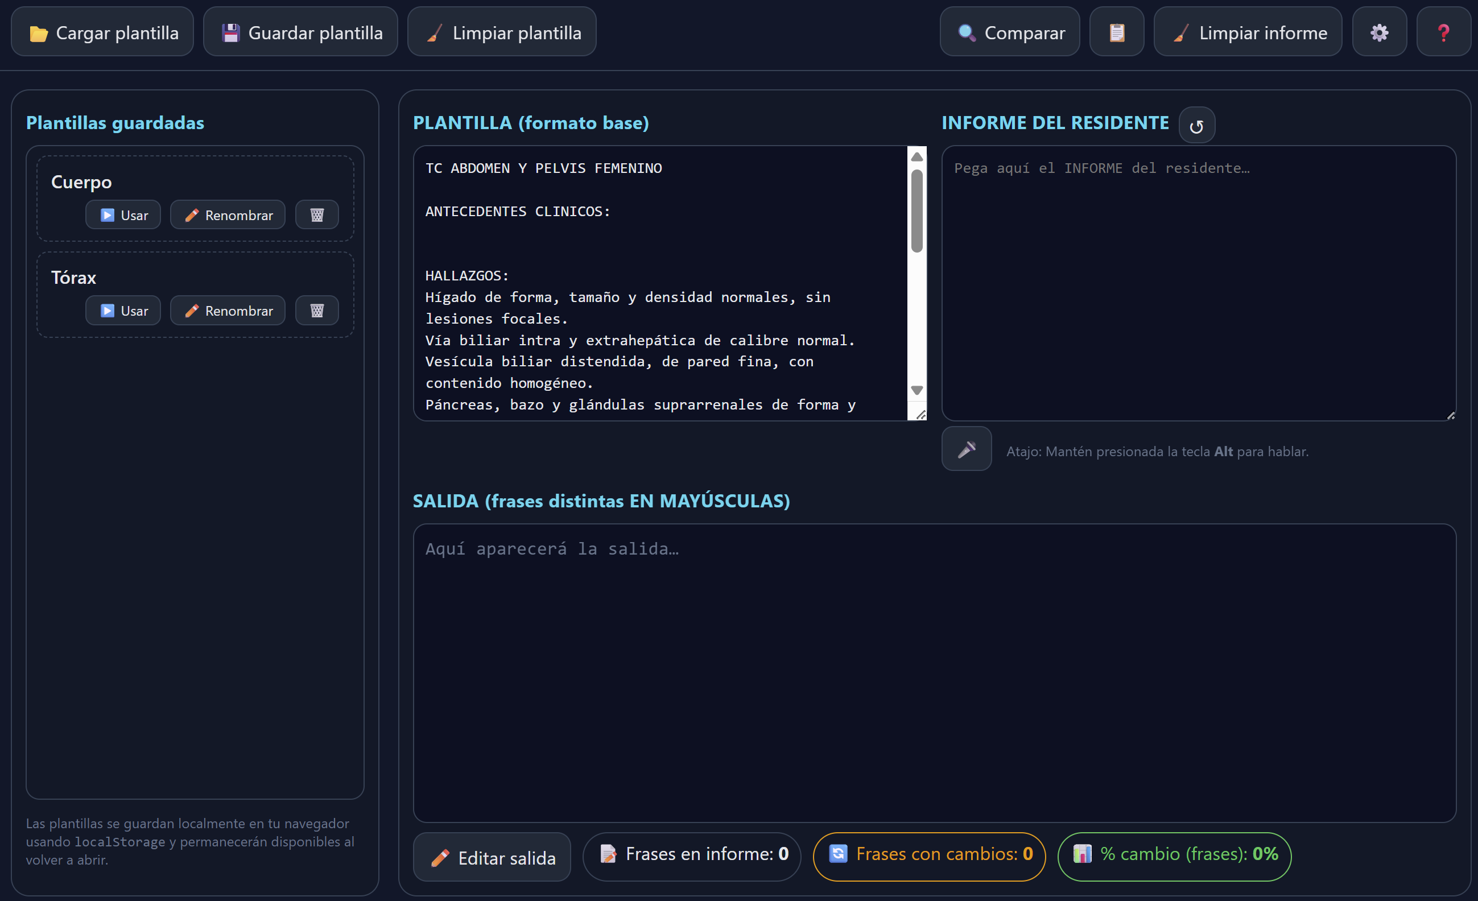Click Cargar plantilla in the toolbar
Image resolution: width=1478 pixels, height=901 pixels.
(102, 32)
